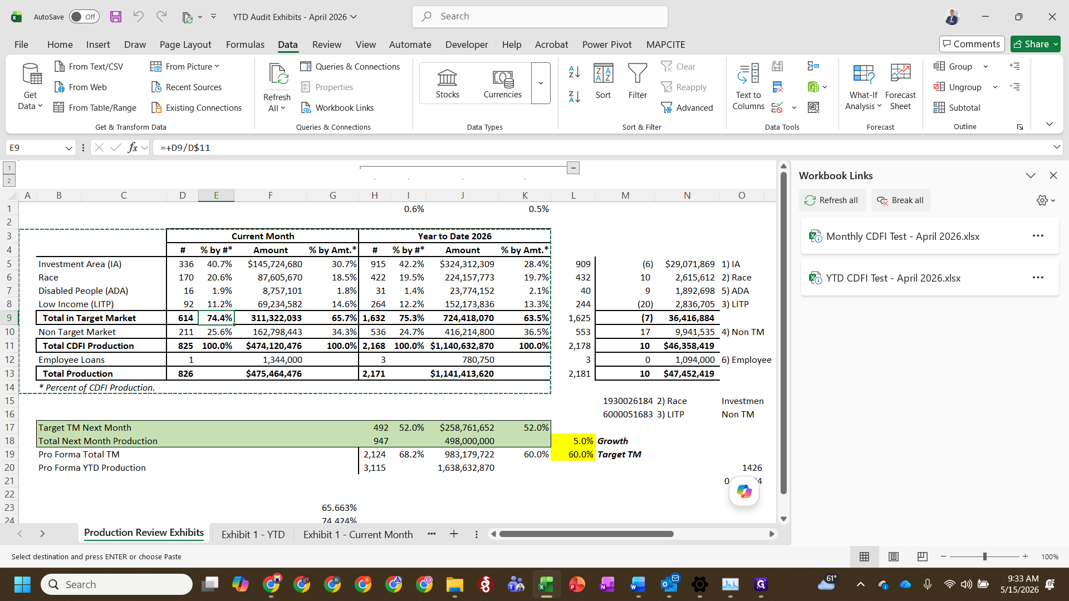Show outline level 1
Screen dimensions: 1069x601
click(x=9, y=168)
